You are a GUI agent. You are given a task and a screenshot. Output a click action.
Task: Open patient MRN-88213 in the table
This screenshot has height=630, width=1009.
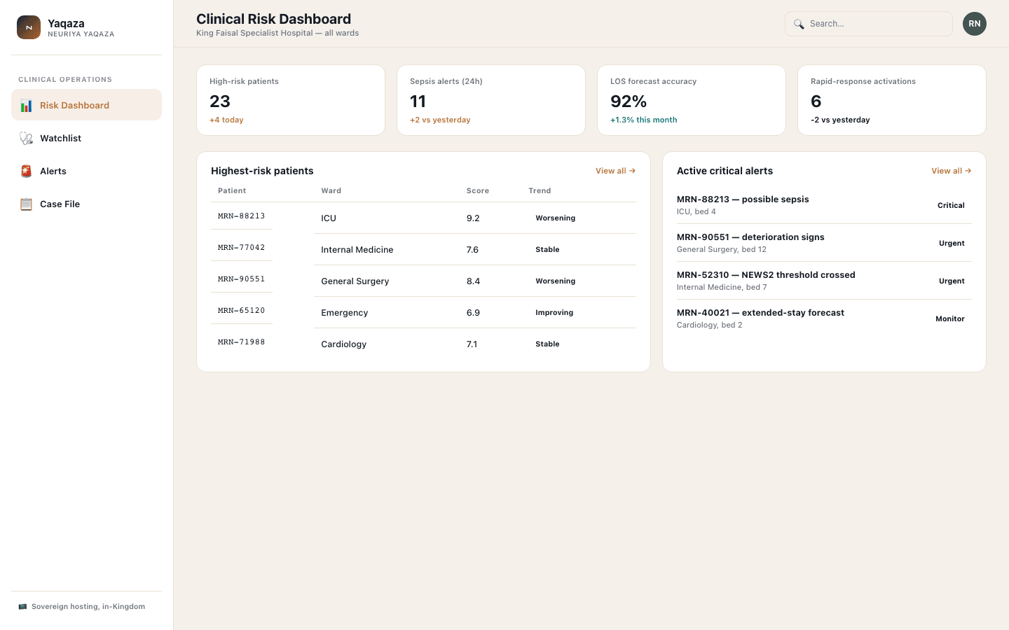click(x=242, y=216)
